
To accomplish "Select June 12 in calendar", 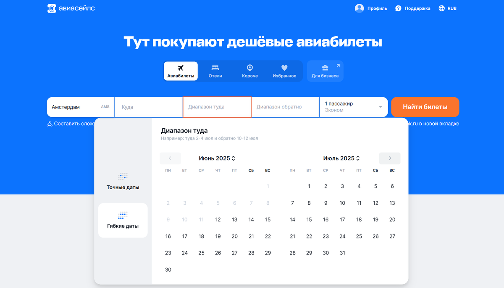I will 218,219.
